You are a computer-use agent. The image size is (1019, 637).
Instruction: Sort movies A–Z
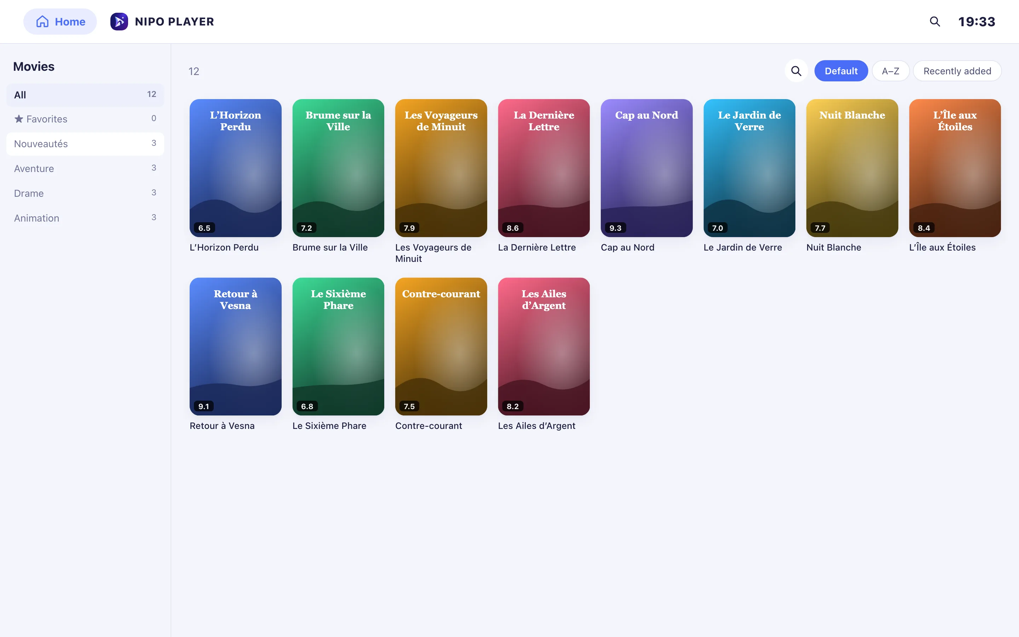click(890, 71)
